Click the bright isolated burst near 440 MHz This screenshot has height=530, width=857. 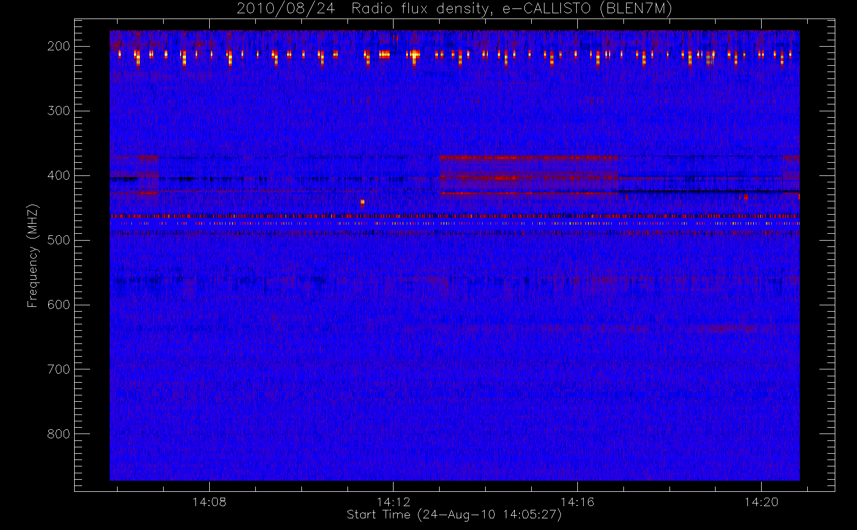(x=362, y=202)
